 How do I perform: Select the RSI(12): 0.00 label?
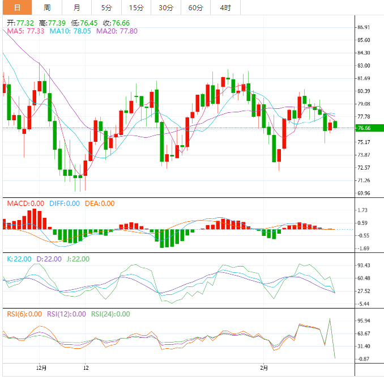click(66, 314)
